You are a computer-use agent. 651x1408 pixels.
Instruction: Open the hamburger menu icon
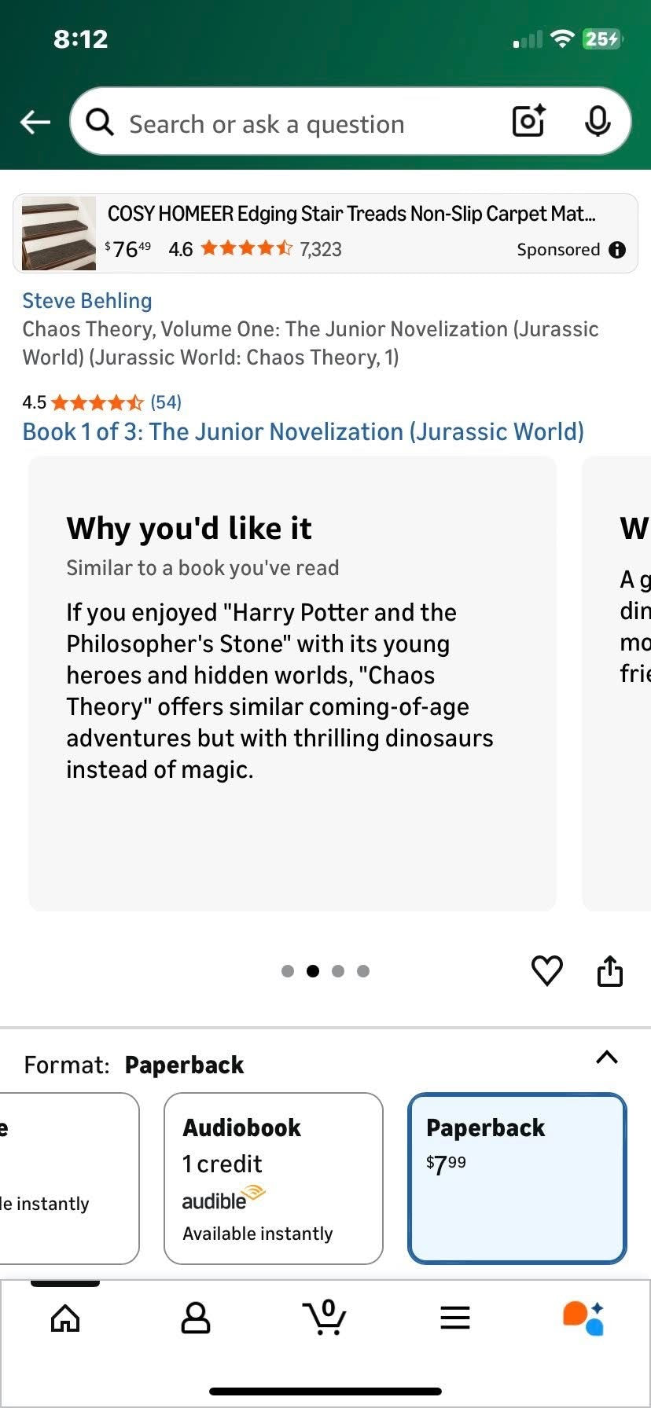[x=454, y=1318]
